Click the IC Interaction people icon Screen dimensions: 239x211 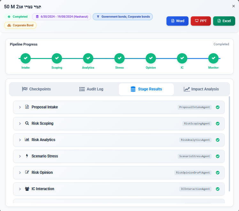pyautogui.click(x=27, y=189)
